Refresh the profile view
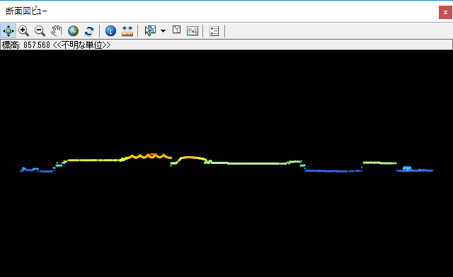 (89, 30)
